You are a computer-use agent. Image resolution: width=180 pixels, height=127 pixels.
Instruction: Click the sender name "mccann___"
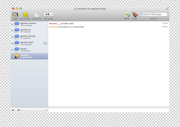[x=55, y=23]
